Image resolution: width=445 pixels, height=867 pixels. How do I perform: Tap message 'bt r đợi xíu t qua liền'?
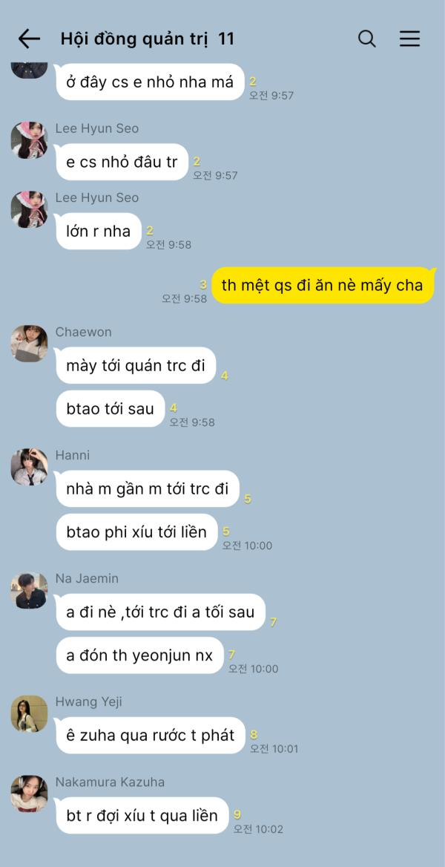click(x=142, y=816)
